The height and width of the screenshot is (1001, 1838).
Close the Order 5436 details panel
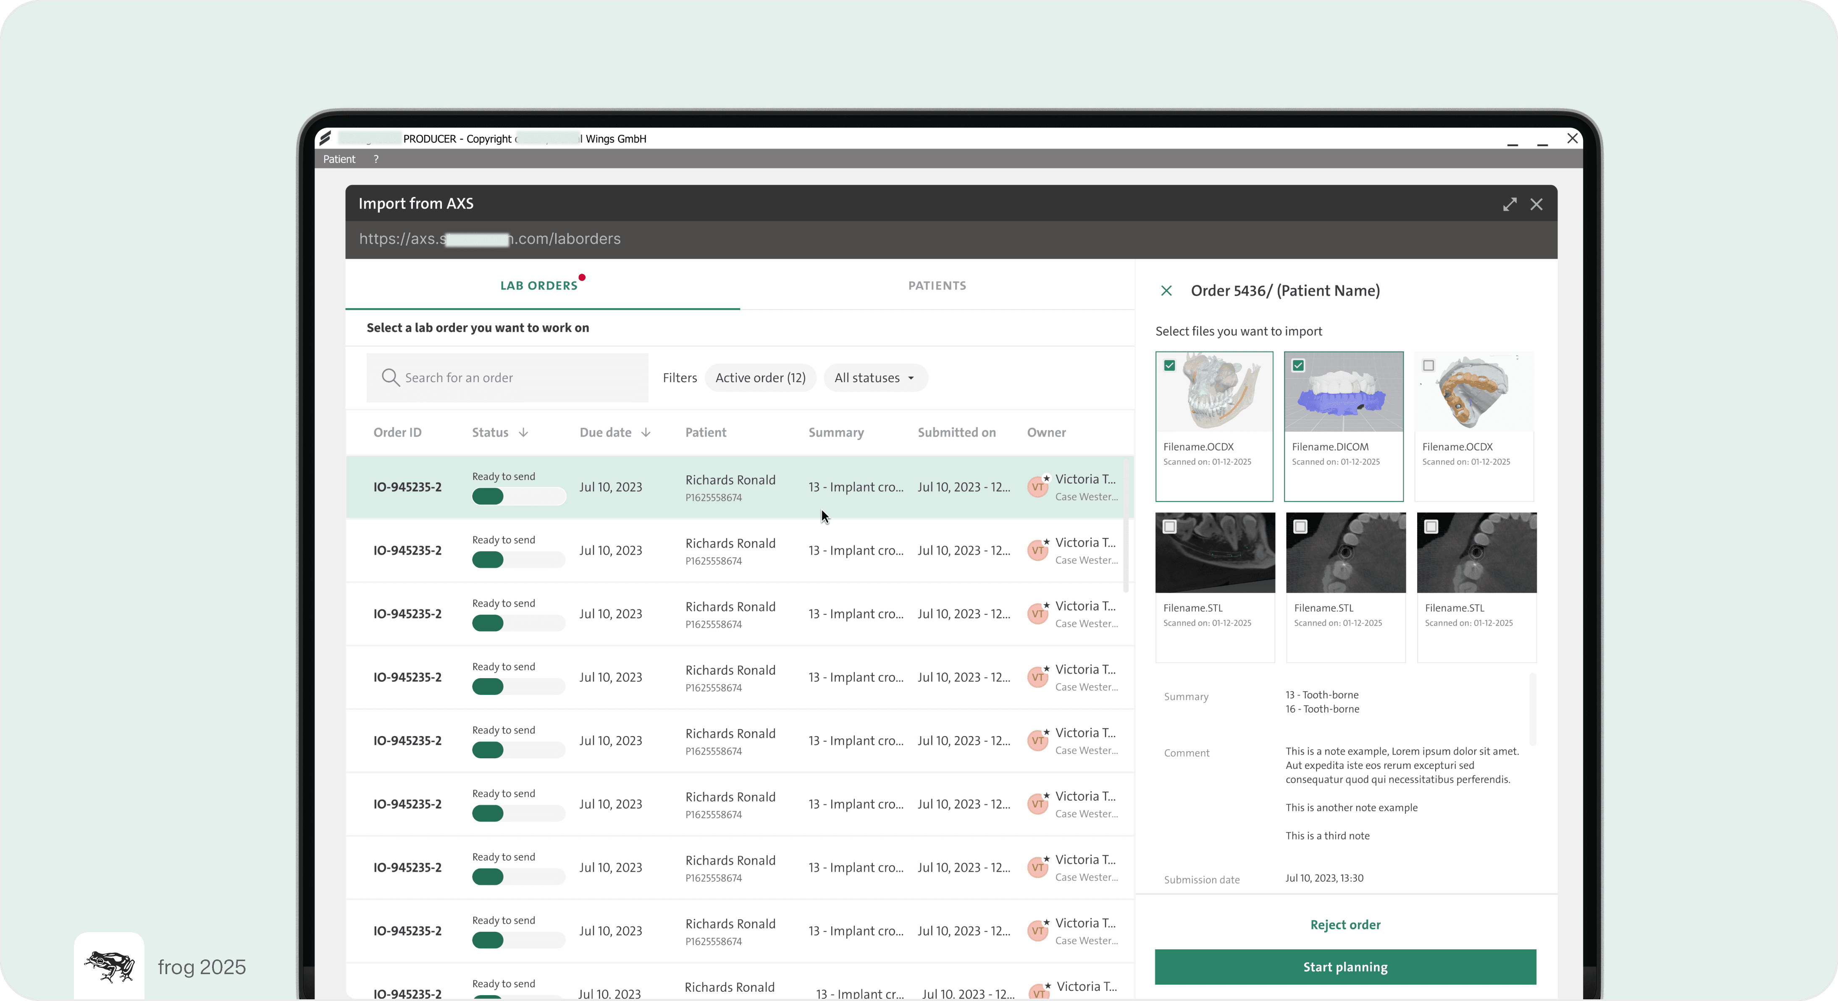coord(1166,291)
